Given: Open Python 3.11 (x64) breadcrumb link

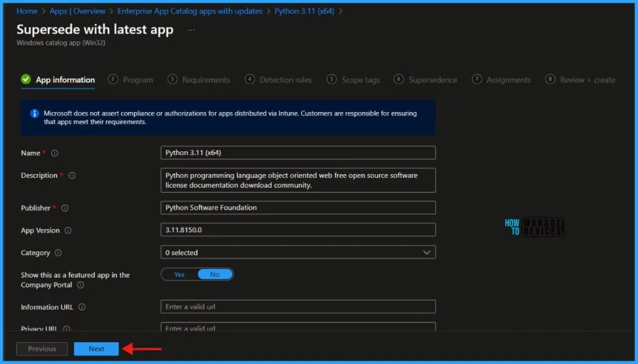Looking at the screenshot, I should 304,11.
